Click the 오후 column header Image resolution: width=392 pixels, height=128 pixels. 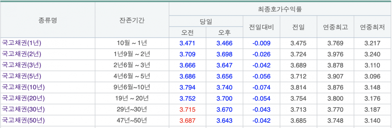225,32
